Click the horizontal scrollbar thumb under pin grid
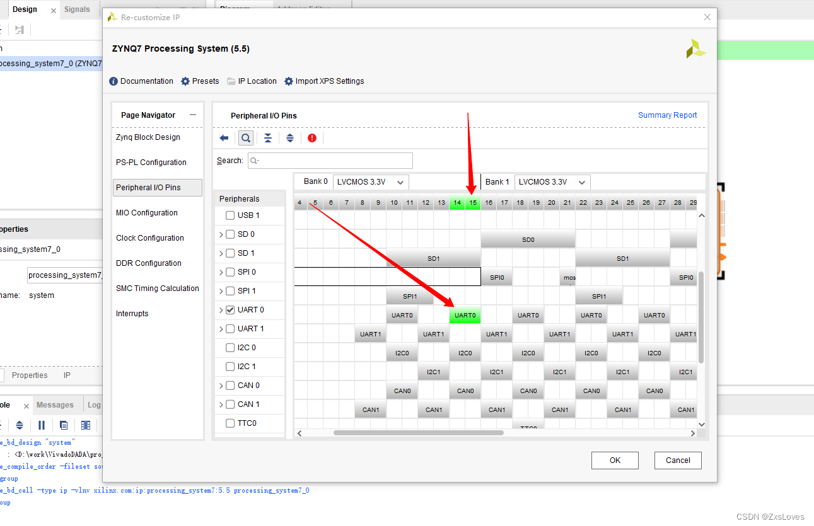Screen dimensions: 814x526 [x=419, y=433]
